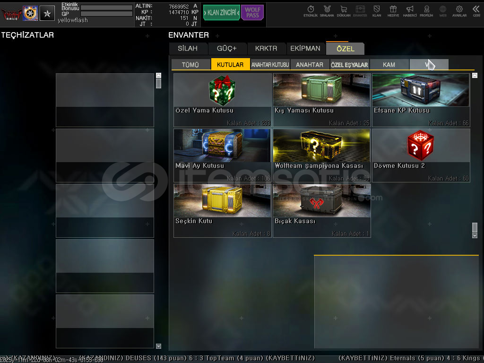Open the Dükkan shop cart icon
Image resolution: width=484 pixels, height=363 pixels.
point(344,11)
